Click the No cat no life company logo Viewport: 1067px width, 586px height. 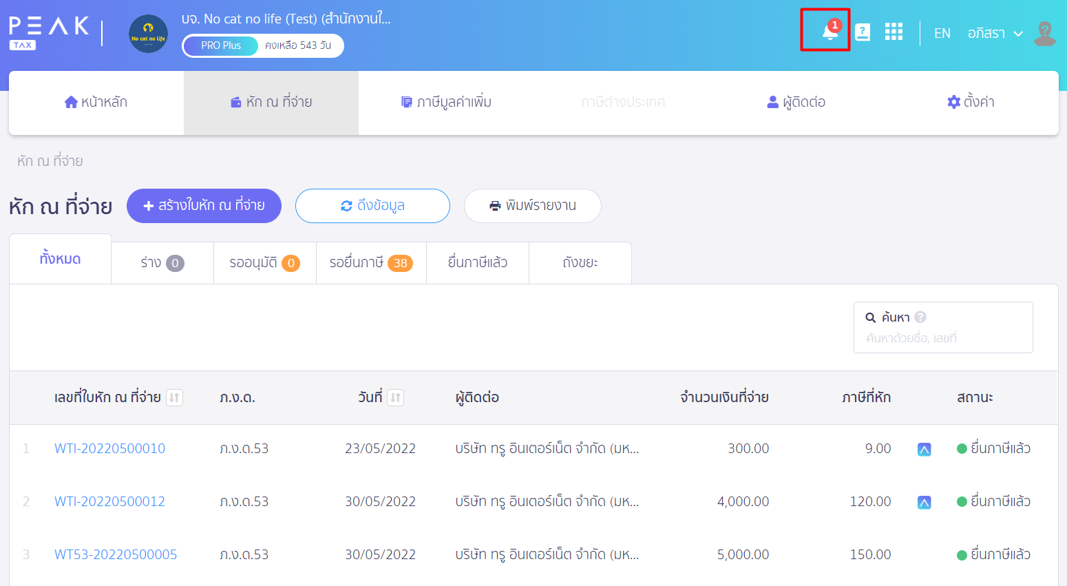click(148, 34)
